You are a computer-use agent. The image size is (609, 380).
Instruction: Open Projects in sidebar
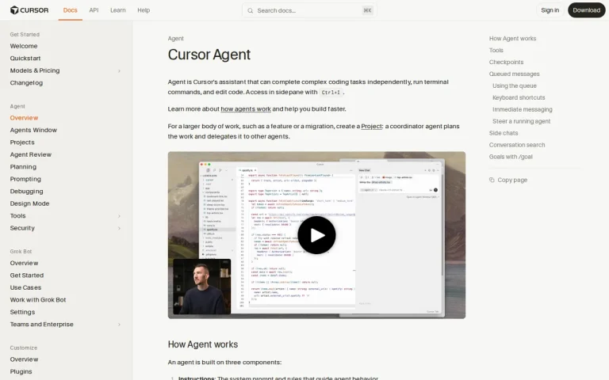tap(22, 142)
